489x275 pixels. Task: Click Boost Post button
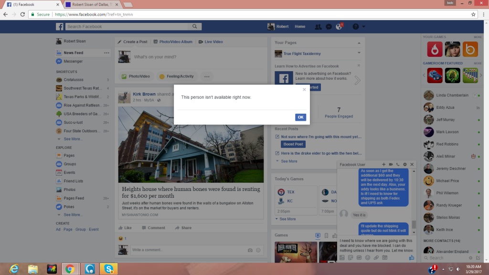(293, 144)
